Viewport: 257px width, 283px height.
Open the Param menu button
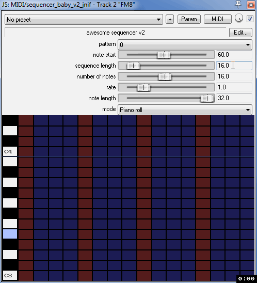point(189,19)
